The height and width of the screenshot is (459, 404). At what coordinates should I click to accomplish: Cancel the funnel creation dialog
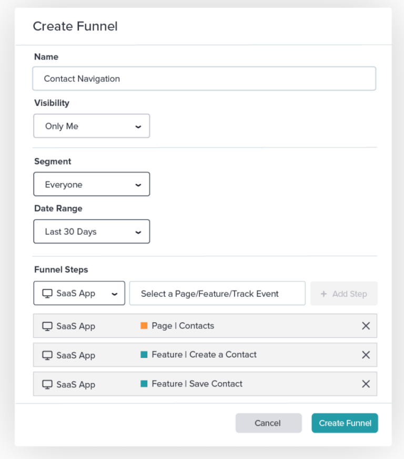click(268, 423)
